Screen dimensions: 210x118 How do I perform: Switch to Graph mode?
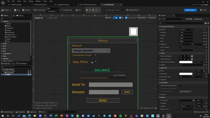tap(203, 10)
